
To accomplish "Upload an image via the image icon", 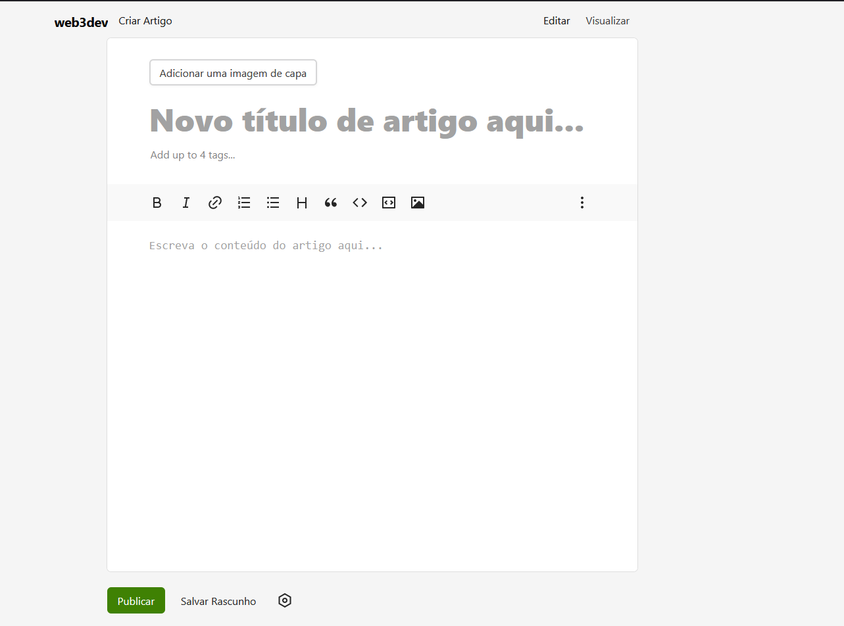I will (418, 203).
